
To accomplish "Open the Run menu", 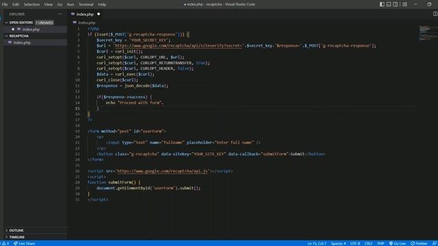I will point(70,5).
